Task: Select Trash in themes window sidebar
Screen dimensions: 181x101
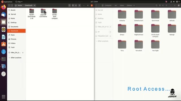Action: coord(104,22)
